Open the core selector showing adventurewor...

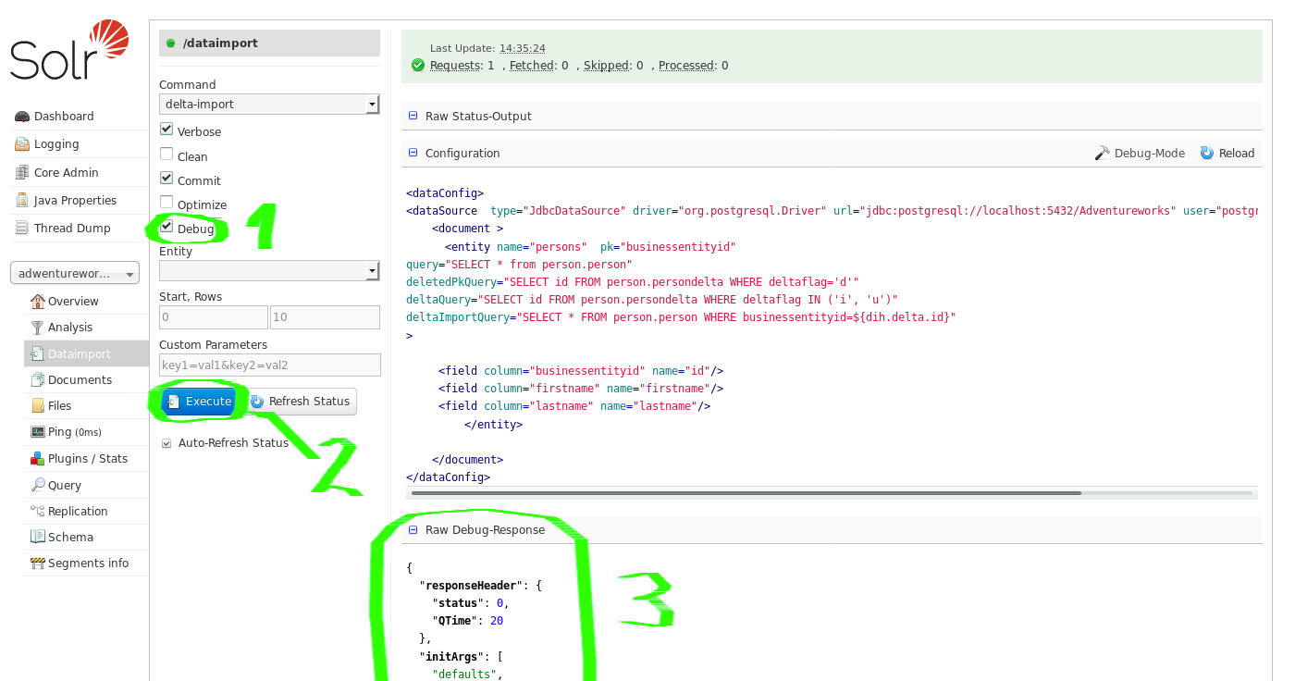(x=74, y=272)
